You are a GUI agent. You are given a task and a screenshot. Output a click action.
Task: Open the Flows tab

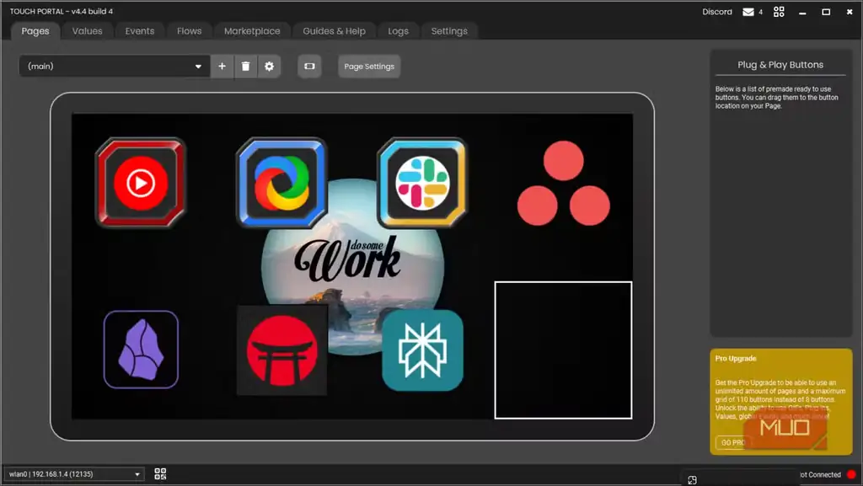190,31
